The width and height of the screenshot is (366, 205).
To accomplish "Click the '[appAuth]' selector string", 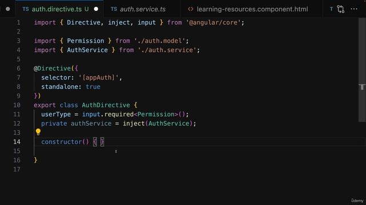I will pyautogui.click(x=98, y=77).
